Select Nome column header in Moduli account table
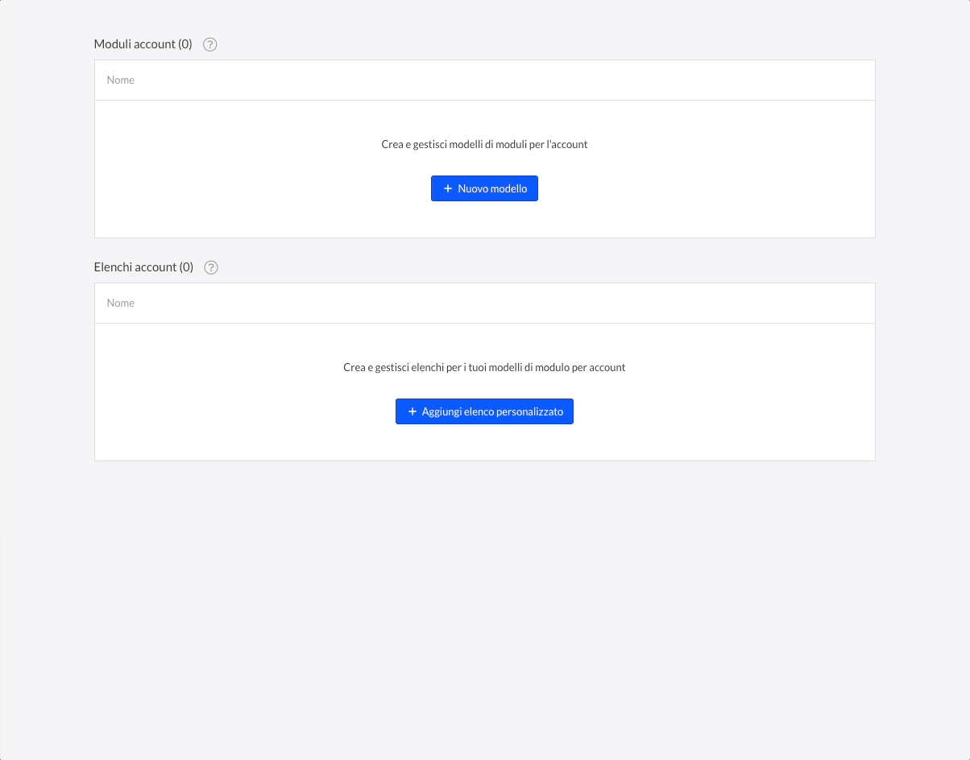Image resolution: width=970 pixels, height=760 pixels. pos(121,80)
